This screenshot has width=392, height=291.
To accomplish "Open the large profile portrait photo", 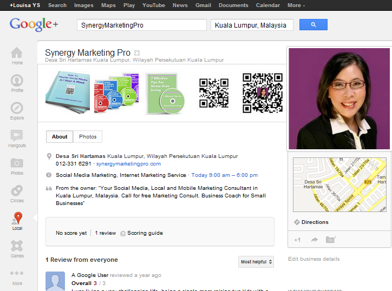I will coord(339,98).
